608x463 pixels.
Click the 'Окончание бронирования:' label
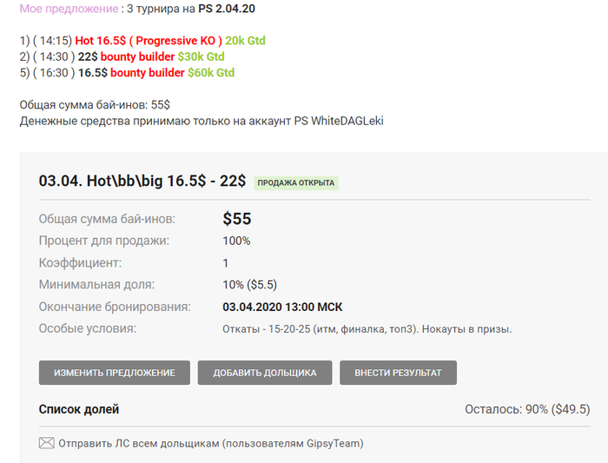pos(115,308)
